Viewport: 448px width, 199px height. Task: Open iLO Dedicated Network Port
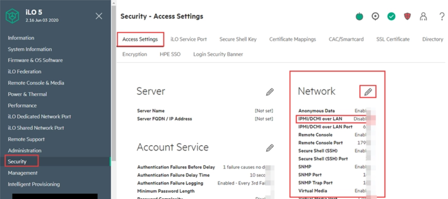[x=39, y=116]
